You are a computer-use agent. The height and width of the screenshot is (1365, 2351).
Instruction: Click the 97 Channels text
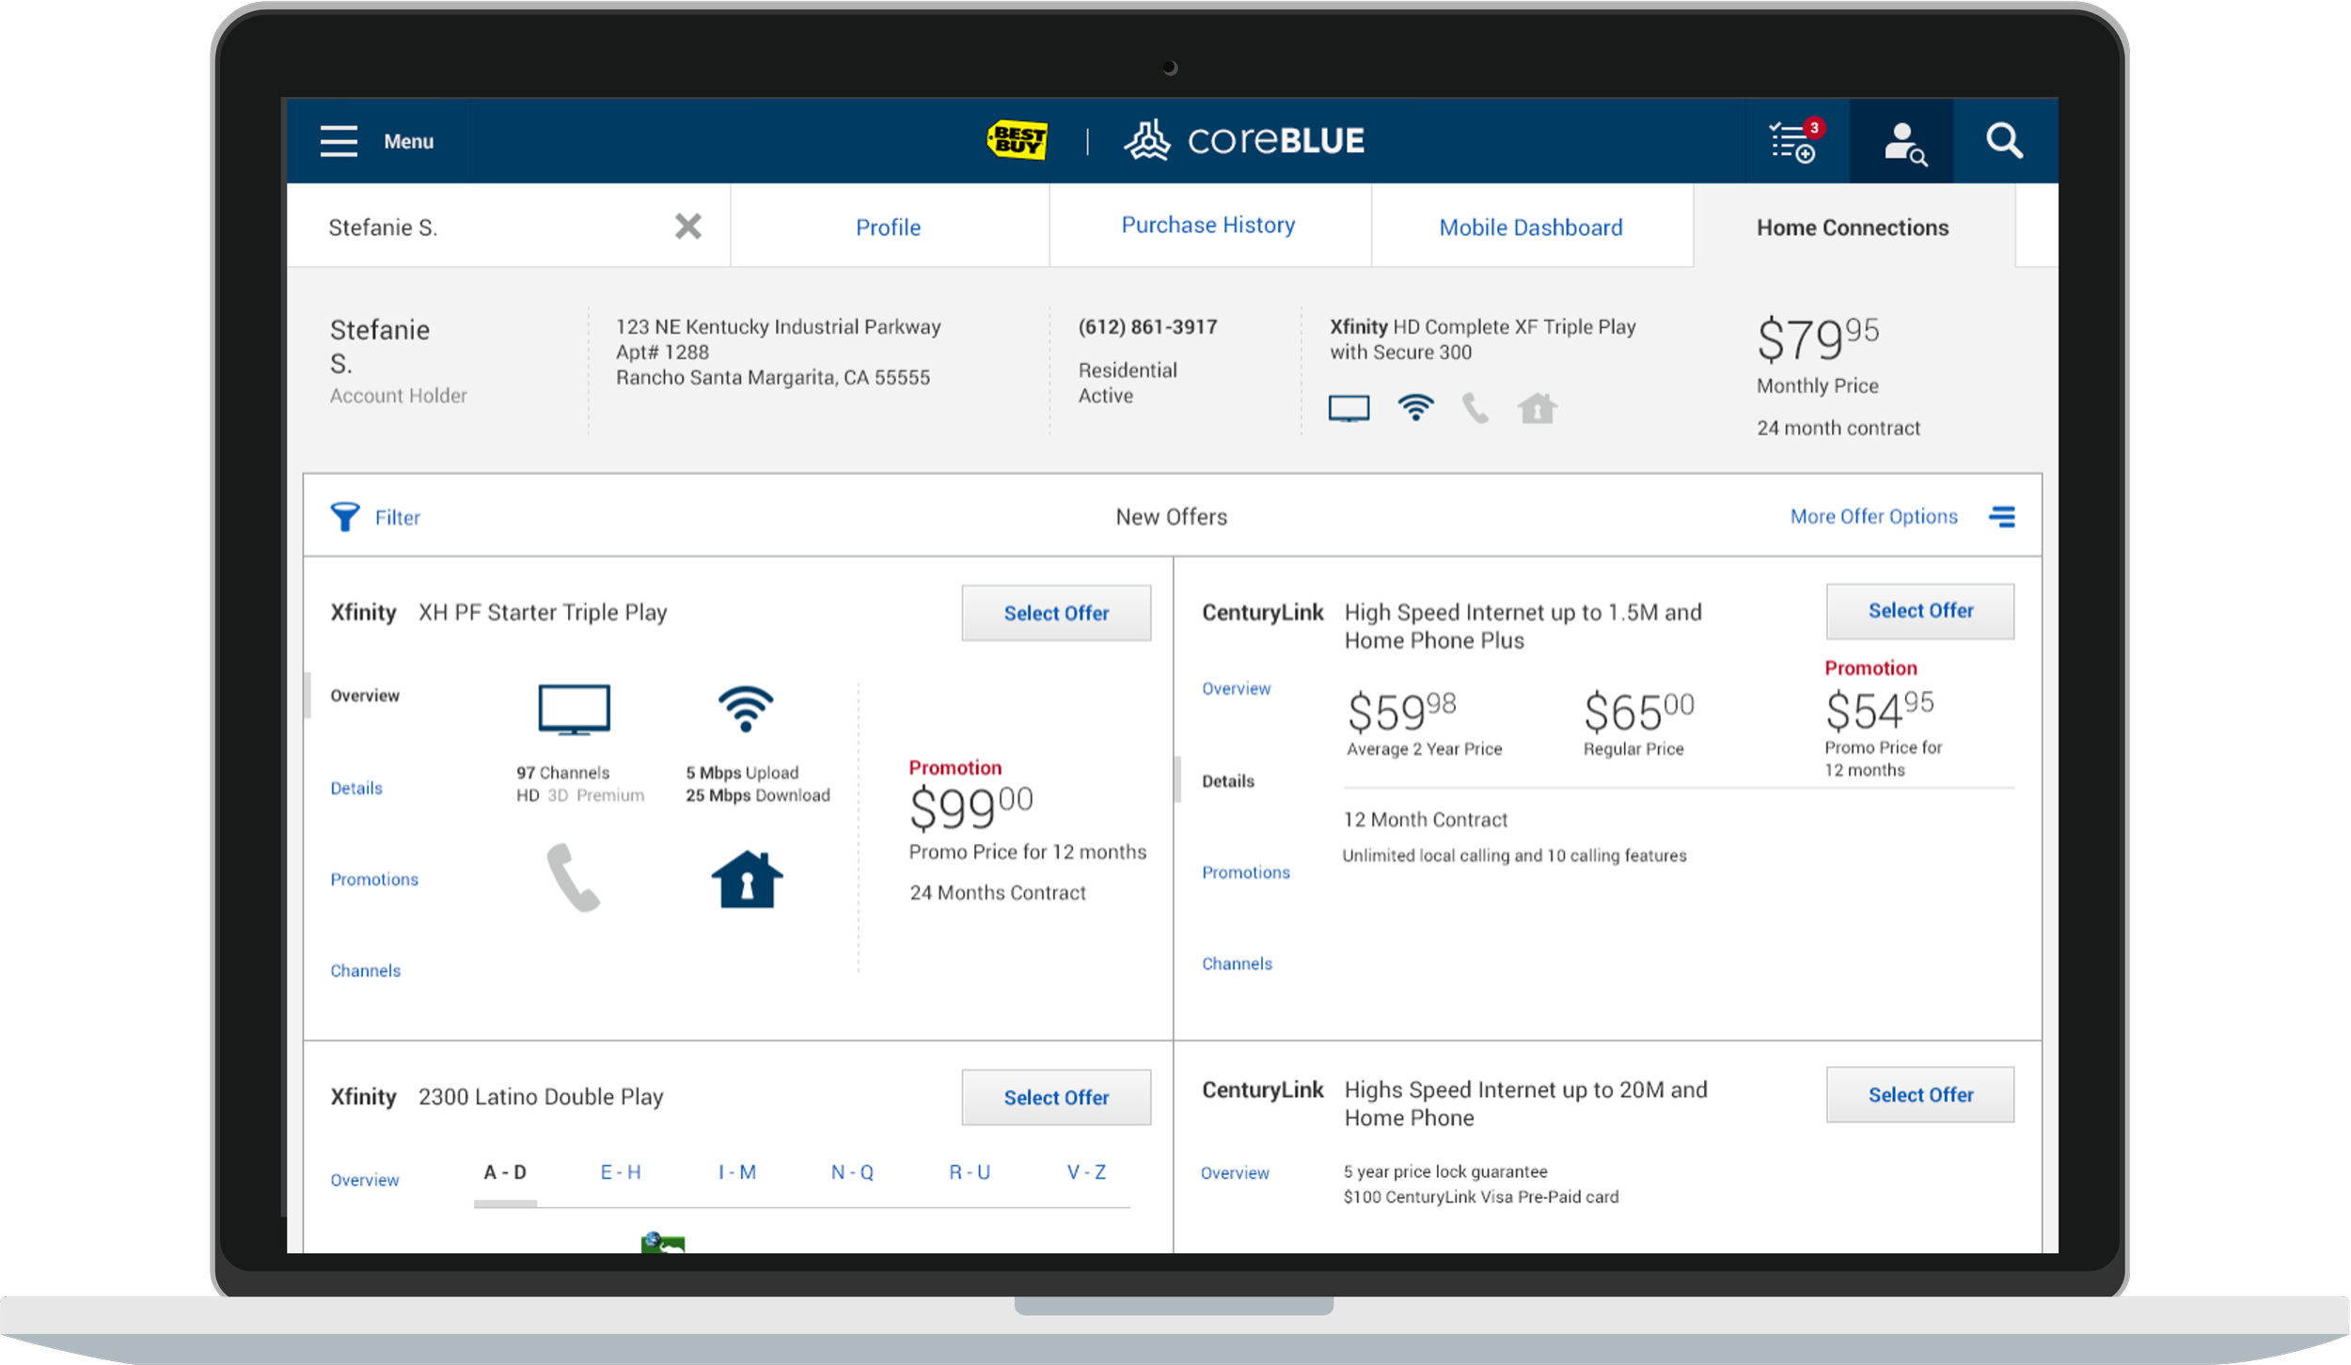click(x=562, y=773)
